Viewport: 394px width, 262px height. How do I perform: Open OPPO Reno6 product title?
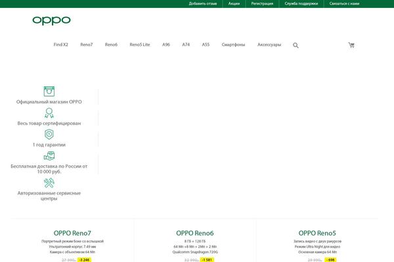point(195,233)
